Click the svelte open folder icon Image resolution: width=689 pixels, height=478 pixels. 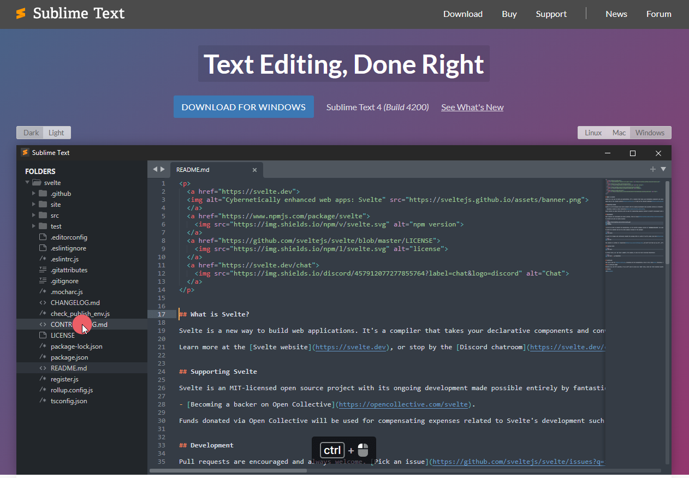click(37, 182)
